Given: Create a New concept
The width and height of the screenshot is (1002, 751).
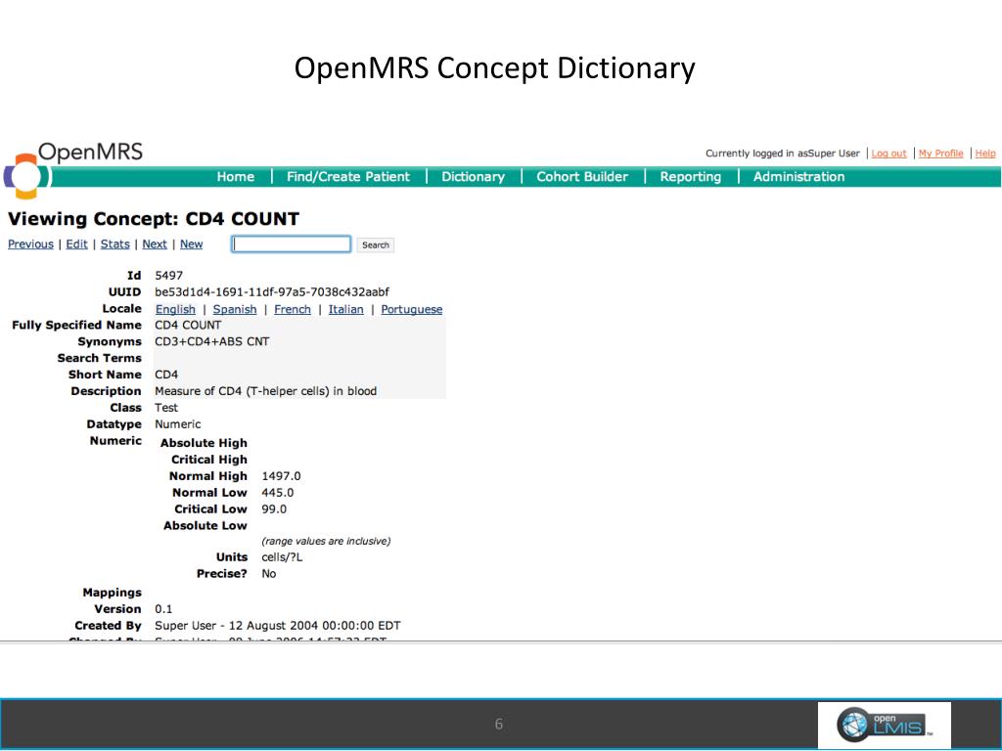Looking at the screenshot, I should [x=191, y=243].
